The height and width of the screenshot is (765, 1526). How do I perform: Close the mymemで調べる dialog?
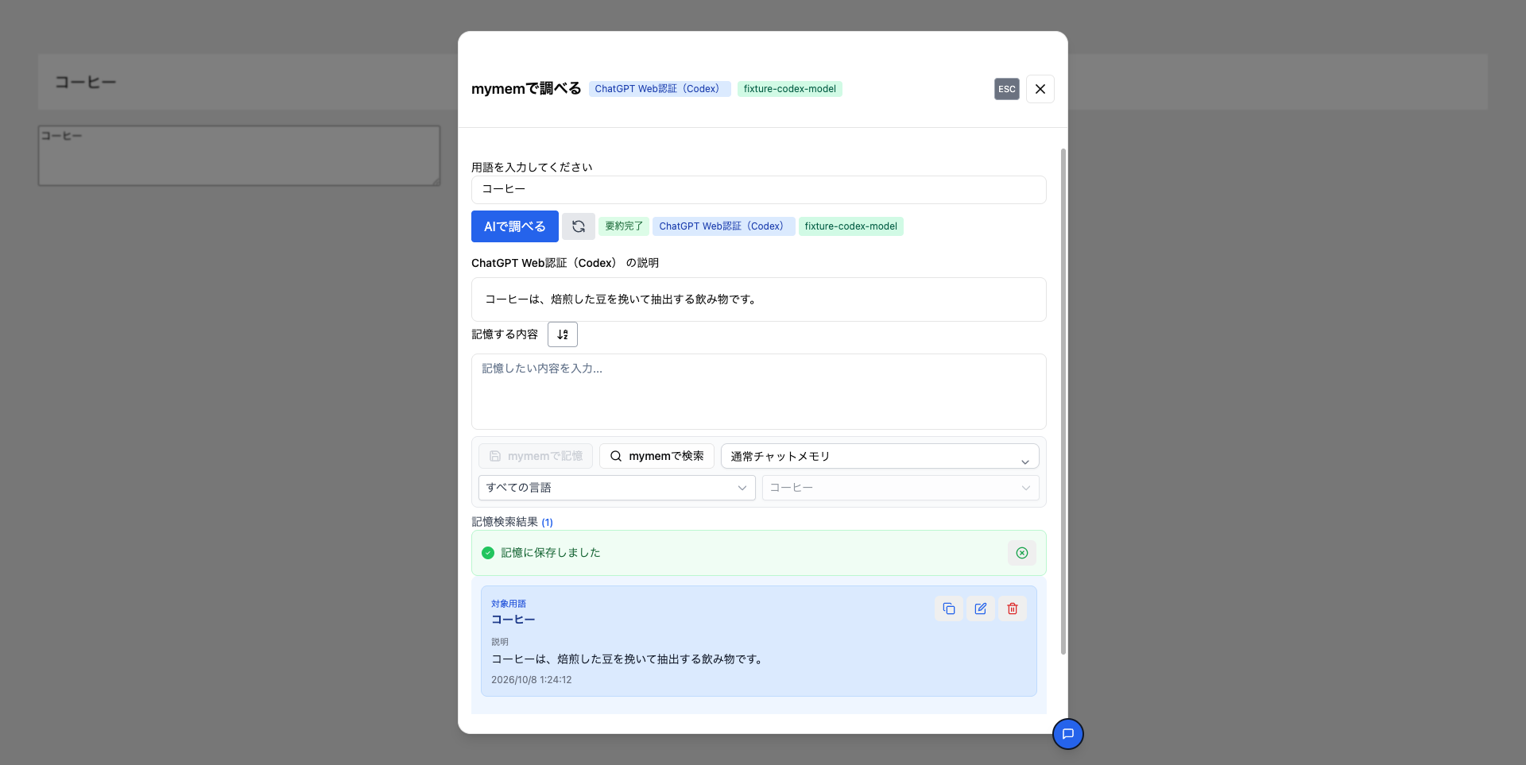tap(1040, 89)
